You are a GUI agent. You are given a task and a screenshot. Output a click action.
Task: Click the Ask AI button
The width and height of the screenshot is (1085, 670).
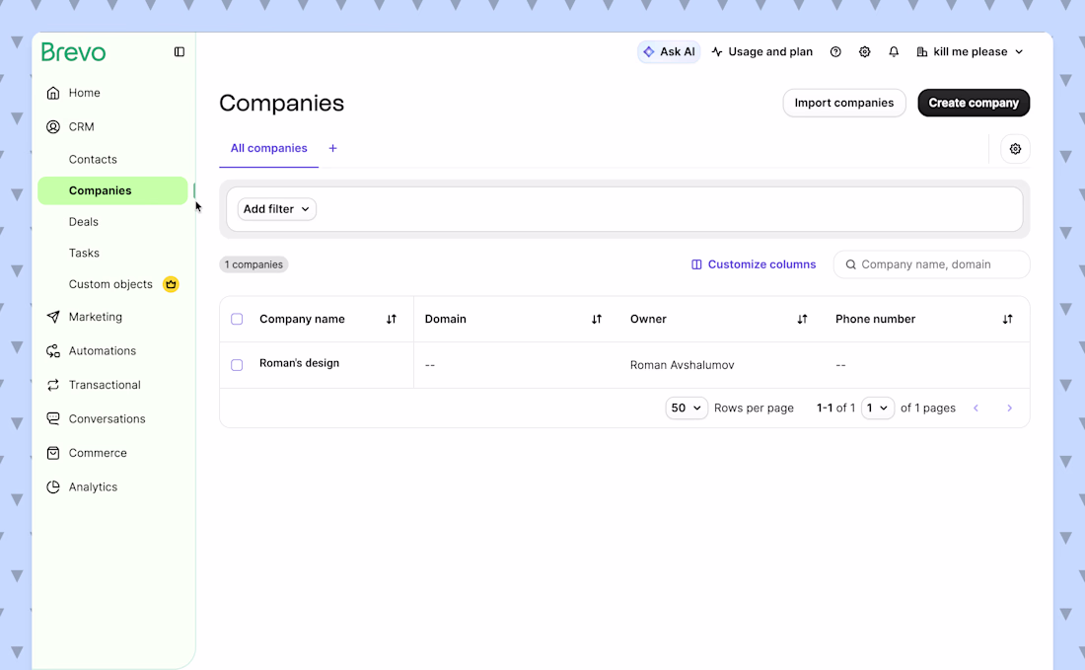point(669,52)
